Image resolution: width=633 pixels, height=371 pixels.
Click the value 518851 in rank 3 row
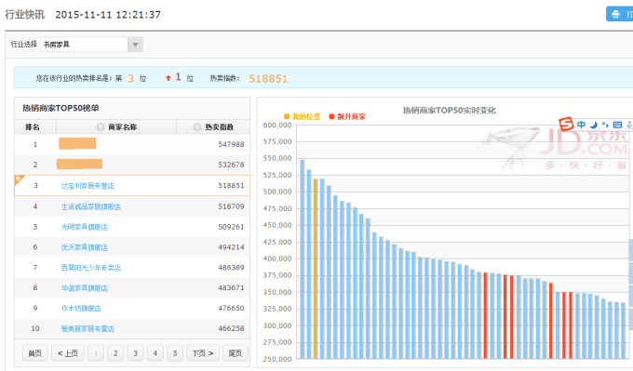click(231, 186)
